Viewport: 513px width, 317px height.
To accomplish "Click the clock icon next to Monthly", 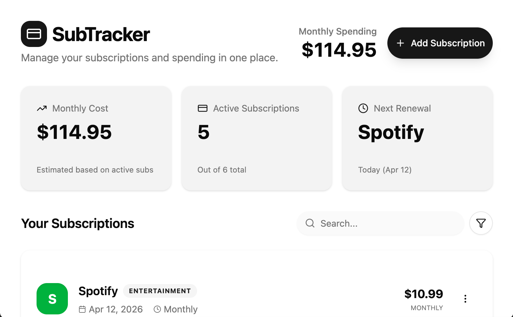I will pyautogui.click(x=157, y=309).
